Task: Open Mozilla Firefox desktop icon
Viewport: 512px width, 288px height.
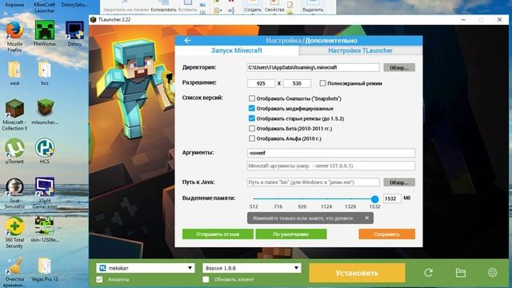Action: coord(14,37)
